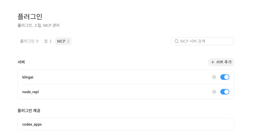Screen dimensions: 279x140
Task: Click the 플러그인 제공 section heading
Action: click(x=29, y=110)
